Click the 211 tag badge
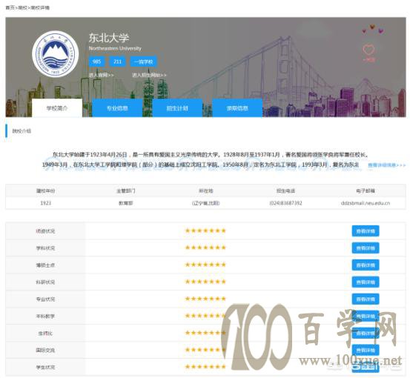The image size is (410, 378). pos(118,62)
